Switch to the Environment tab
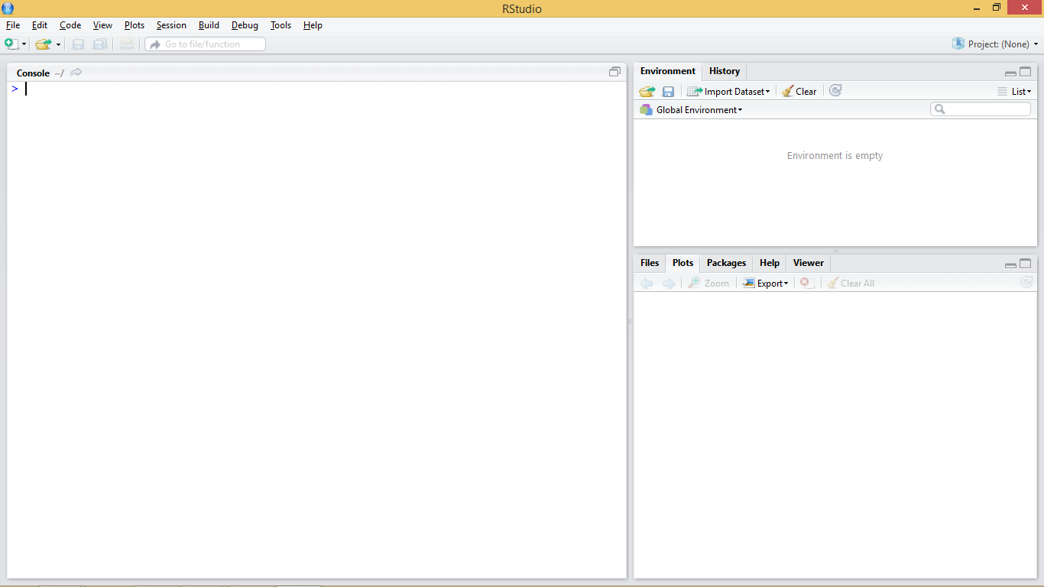The image size is (1044, 587). [668, 71]
